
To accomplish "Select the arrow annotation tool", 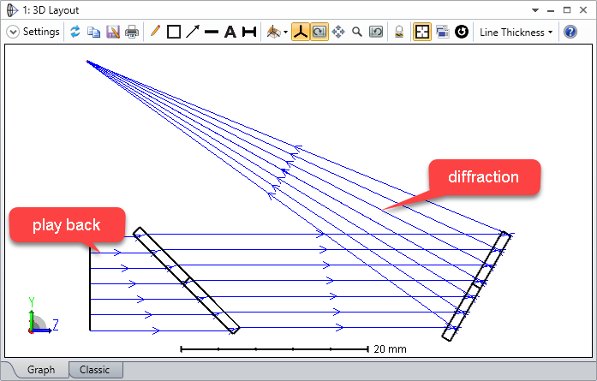I will click(193, 32).
